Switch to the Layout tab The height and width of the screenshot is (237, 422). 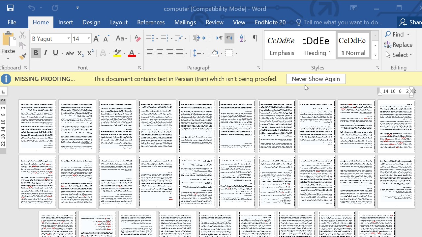click(119, 22)
